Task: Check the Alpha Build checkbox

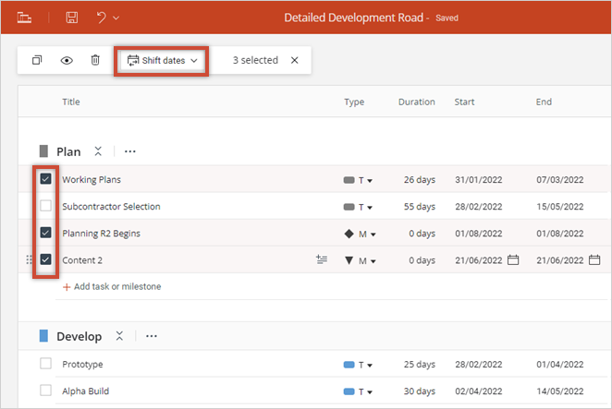Action: click(x=45, y=391)
